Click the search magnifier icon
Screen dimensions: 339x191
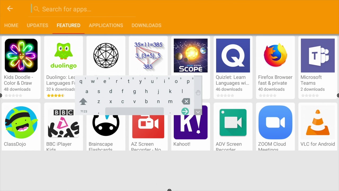(36, 9)
